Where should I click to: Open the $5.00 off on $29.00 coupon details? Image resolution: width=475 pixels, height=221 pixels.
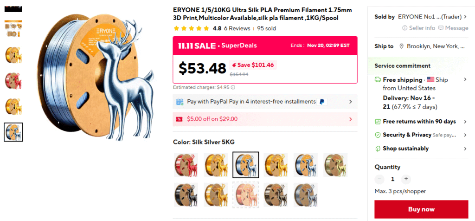[x=350, y=119]
